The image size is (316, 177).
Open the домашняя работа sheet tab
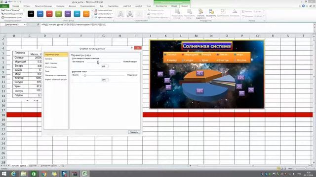(x=49, y=166)
